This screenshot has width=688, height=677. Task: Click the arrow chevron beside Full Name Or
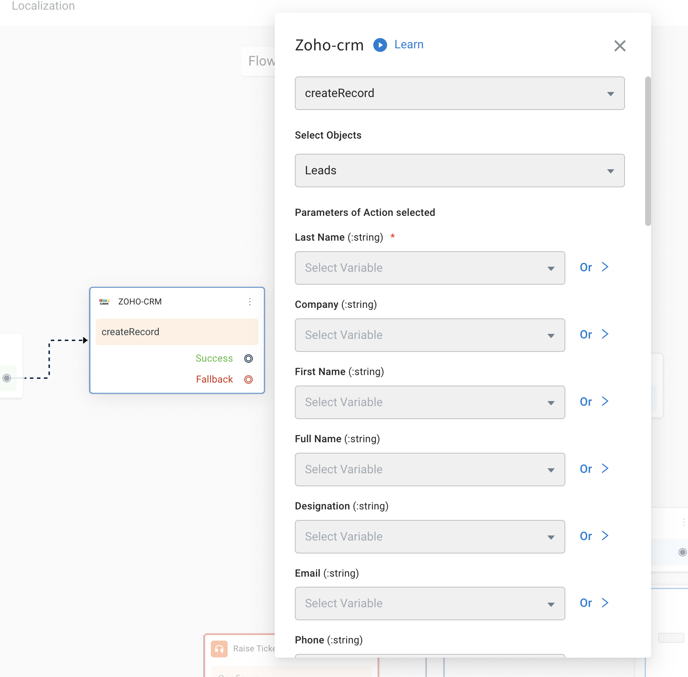pyautogui.click(x=605, y=469)
